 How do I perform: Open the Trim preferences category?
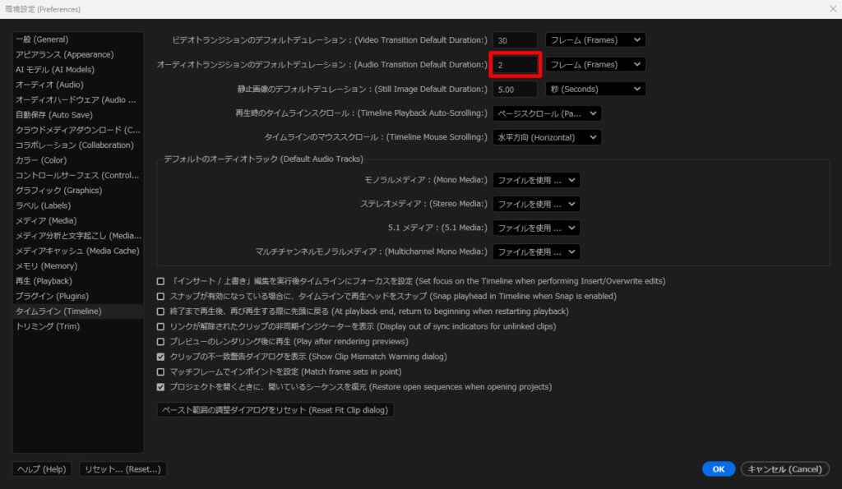[x=78, y=325]
